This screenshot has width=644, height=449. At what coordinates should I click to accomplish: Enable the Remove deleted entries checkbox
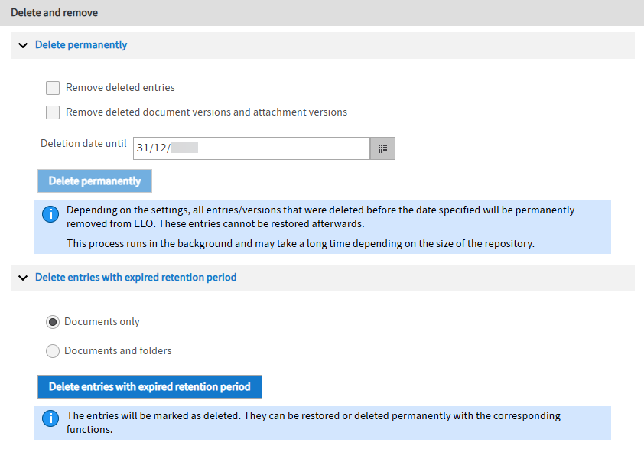click(x=53, y=88)
